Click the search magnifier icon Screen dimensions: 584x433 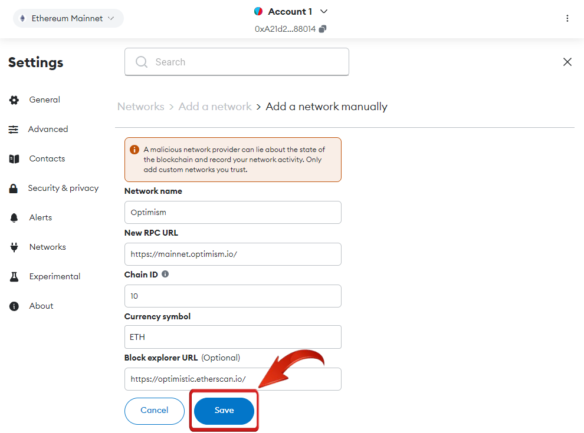142,62
